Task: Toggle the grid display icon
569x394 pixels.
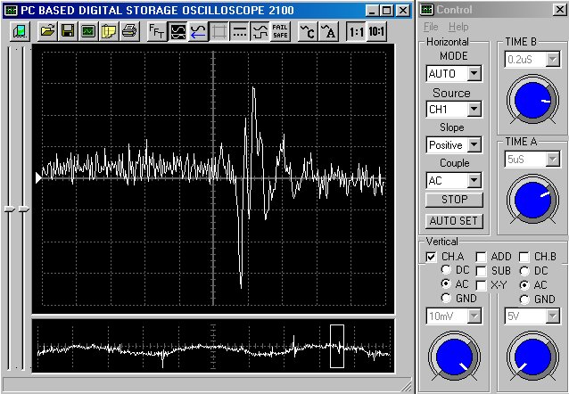Action: pos(219,31)
